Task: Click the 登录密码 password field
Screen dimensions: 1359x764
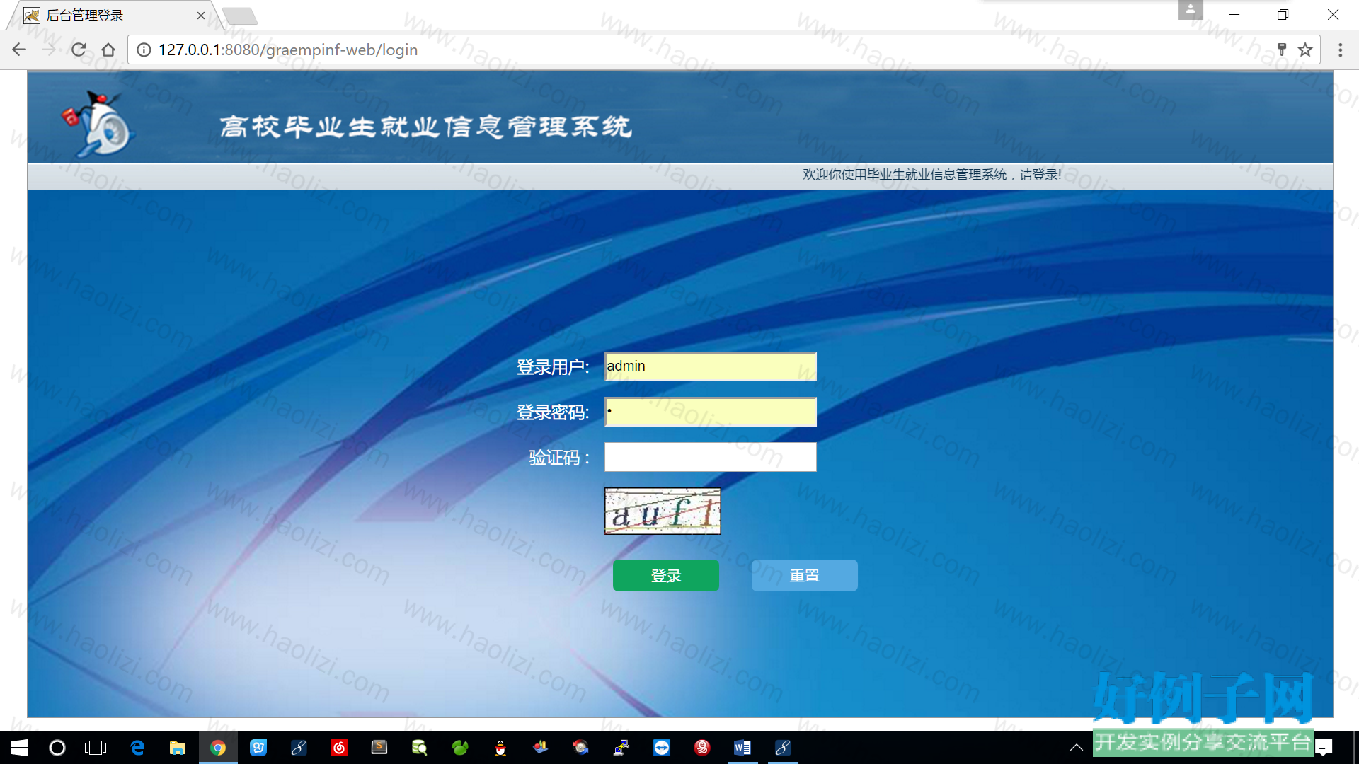Action: click(x=711, y=412)
